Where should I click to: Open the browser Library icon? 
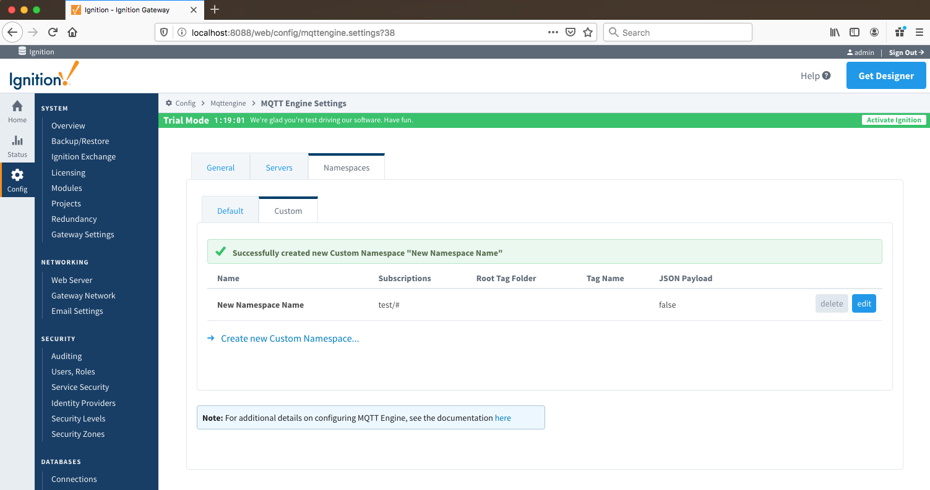835,32
